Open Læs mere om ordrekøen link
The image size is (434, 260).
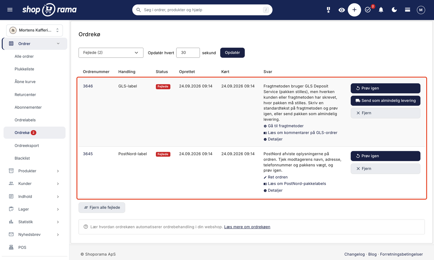247,227
